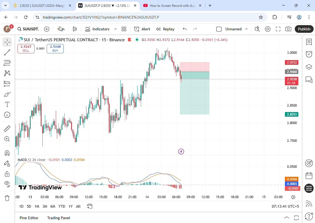
Task: Select the ruler measure tool
Action: (x=7, y=129)
